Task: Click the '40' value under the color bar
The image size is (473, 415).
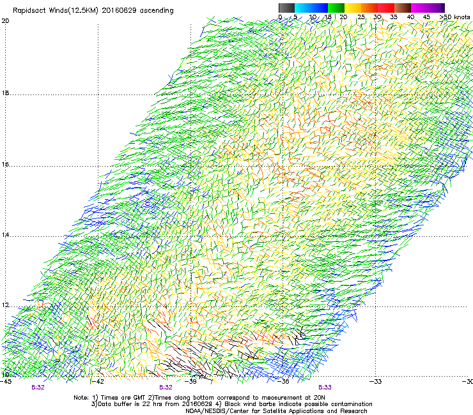Action: (x=410, y=17)
